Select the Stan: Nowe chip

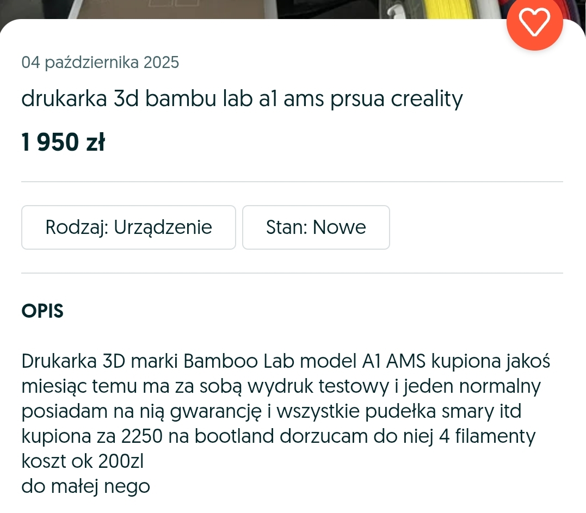[x=316, y=227]
